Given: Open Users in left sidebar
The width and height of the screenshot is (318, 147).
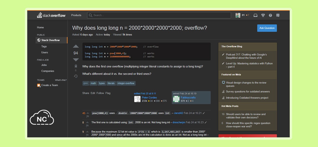Looking at the screenshot, I should tap(45, 52).
